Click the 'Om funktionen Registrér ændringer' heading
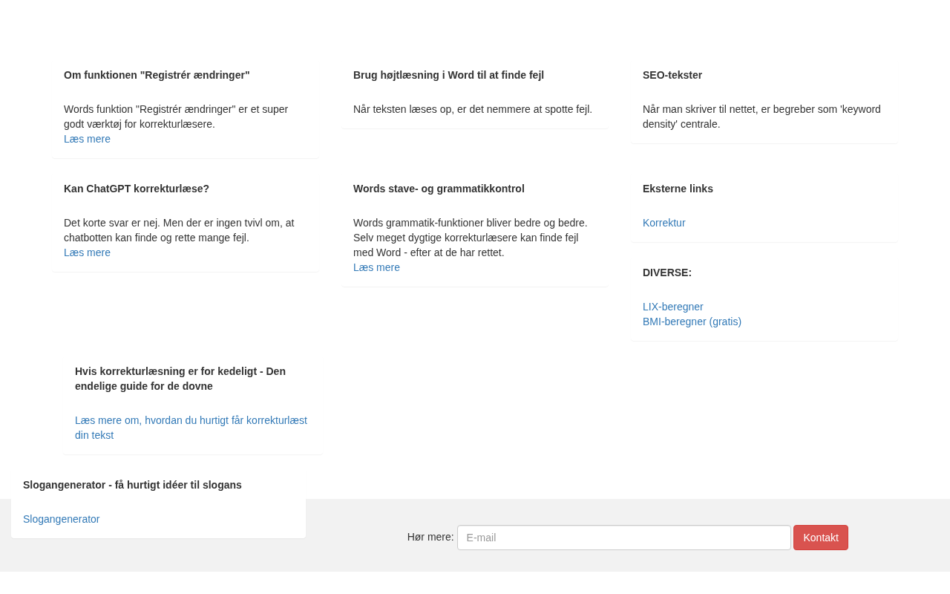Screen dimensions: 950x594 tap(157, 75)
